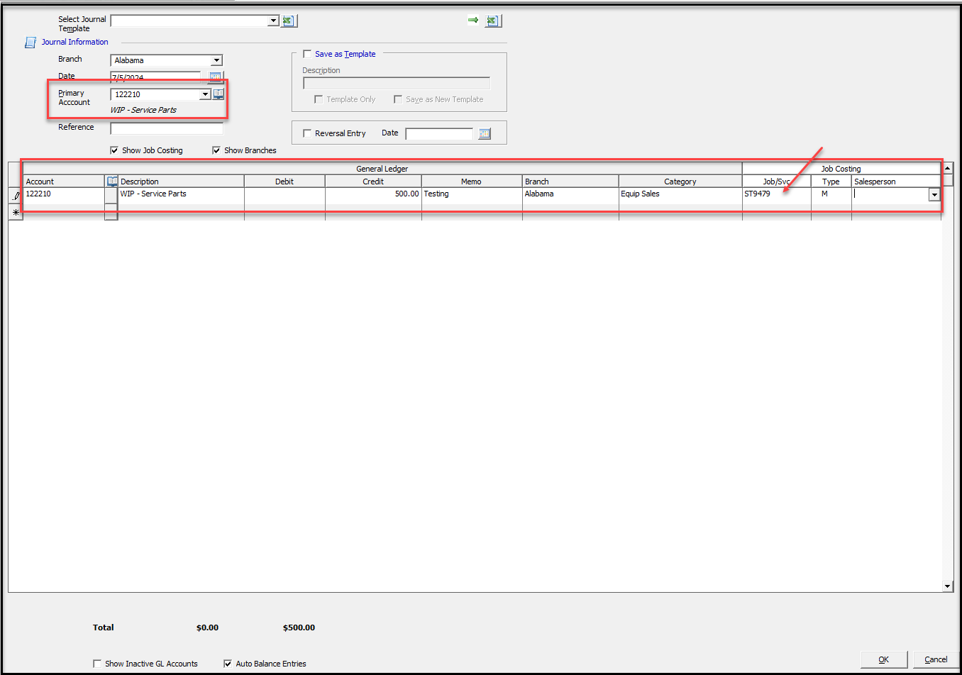Screen dimensions: 962x675
Task: Click into the Reference input field
Action: 167,128
